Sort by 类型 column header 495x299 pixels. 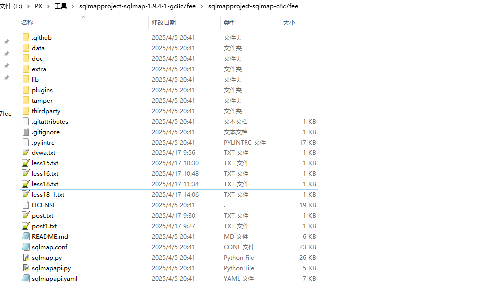(x=230, y=23)
